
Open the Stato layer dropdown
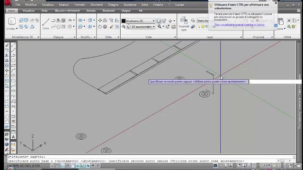pos(202,21)
